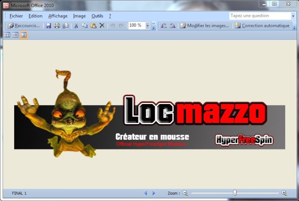
Task: Type a question in help box
Action: [260, 16]
